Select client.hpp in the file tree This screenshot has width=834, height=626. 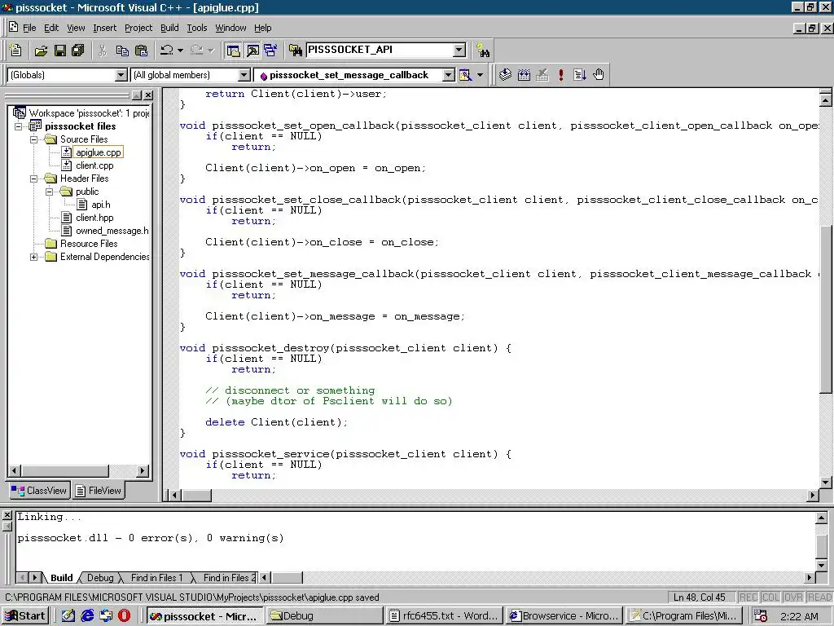[94, 218]
